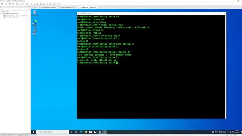Select BIND DNS SERVER VM in library

[17, 15]
